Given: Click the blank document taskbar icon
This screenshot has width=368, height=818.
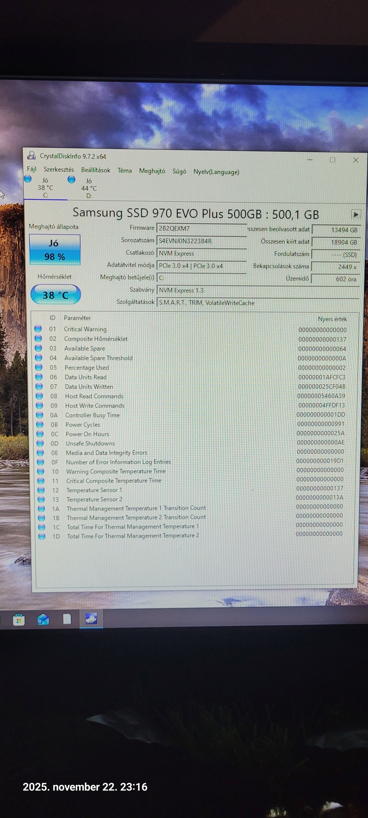Looking at the screenshot, I should [x=67, y=619].
